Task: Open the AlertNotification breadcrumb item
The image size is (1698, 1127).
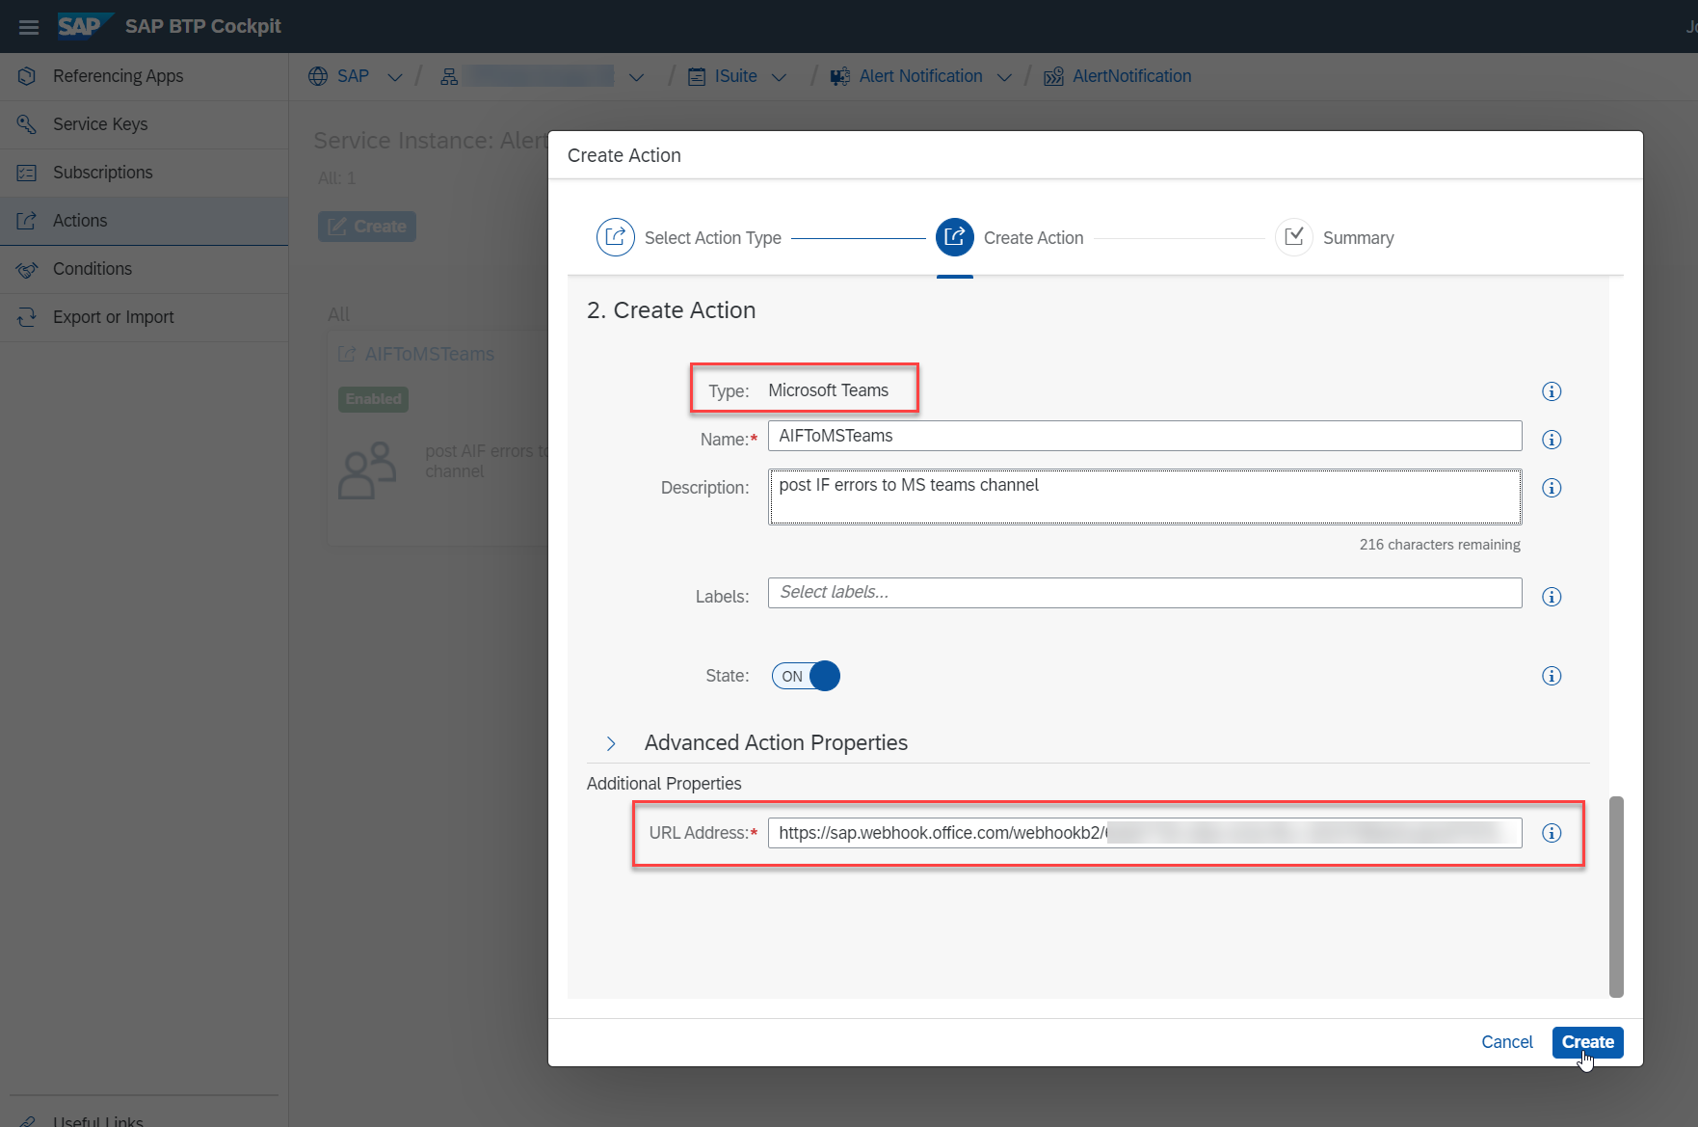Action: click(x=1130, y=76)
